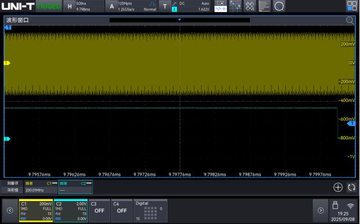Viewport: 360px width, 224px height.
Task: Click the crossed pencil ruler tools icon
Action: click(x=250, y=6)
